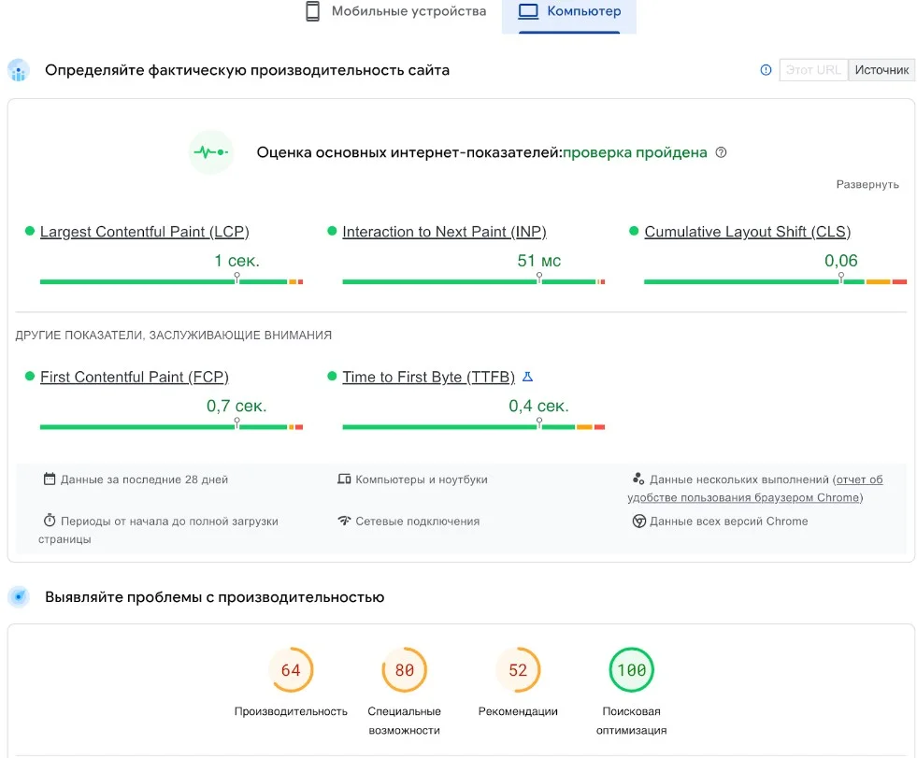This screenshot has width=917, height=758.
Task: Open Cumulative Layout Shift (CLS) link
Action: 748,232
